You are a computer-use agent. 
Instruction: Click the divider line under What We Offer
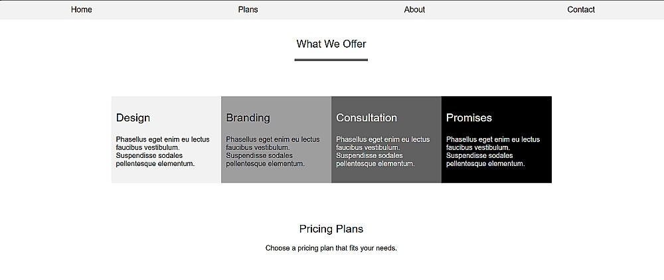[331, 60]
